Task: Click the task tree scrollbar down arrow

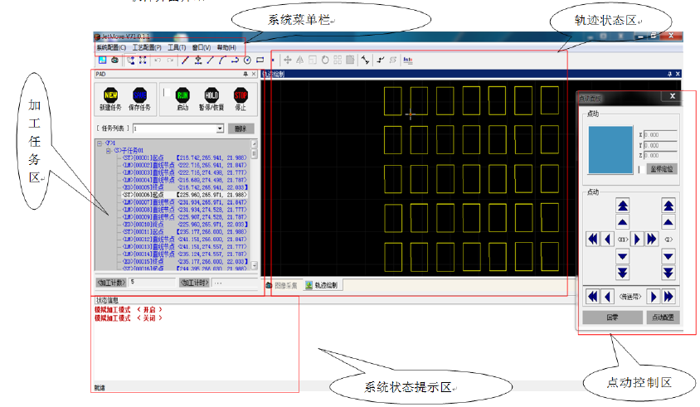Action: [254, 265]
